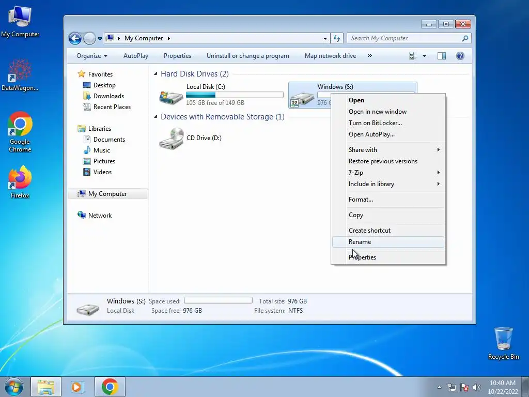Open the Recycle Bin icon

click(503, 343)
